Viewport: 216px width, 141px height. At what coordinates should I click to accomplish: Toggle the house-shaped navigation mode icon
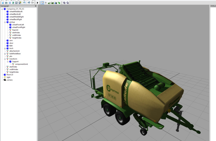point(42,3)
